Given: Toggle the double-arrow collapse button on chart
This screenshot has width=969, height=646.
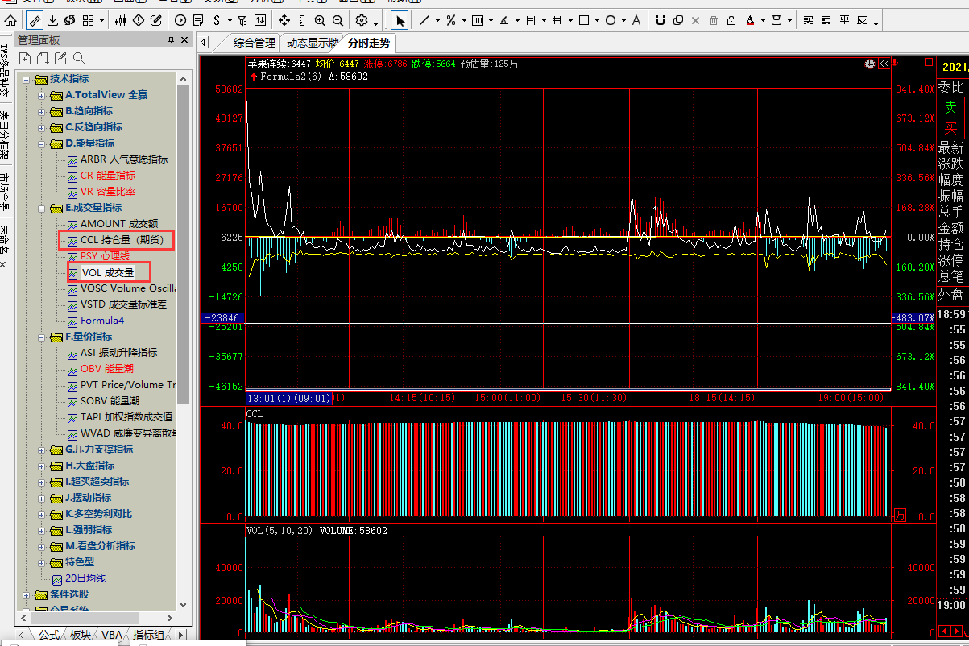Looking at the screenshot, I should coord(884,64).
